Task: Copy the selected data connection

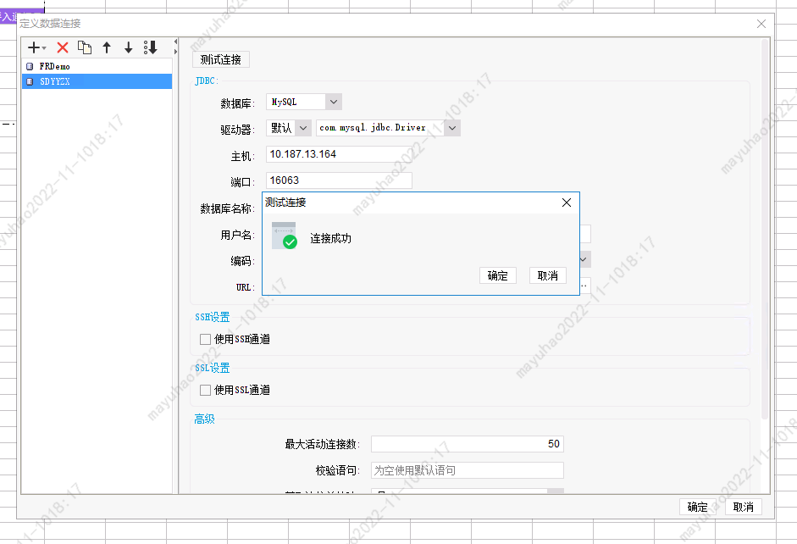Action: pyautogui.click(x=85, y=47)
